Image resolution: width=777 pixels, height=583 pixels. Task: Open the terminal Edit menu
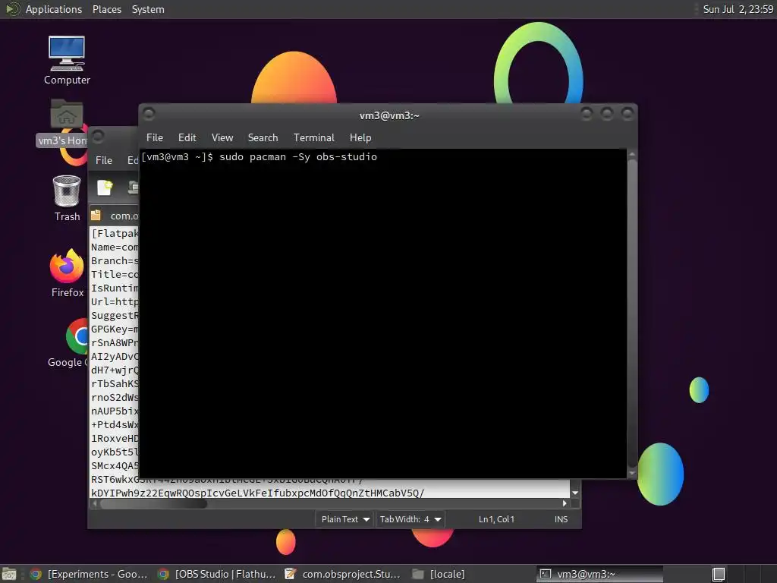pyautogui.click(x=187, y=137)
